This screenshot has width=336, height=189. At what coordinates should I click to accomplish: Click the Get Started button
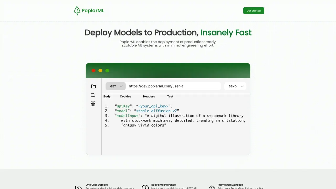254,11
